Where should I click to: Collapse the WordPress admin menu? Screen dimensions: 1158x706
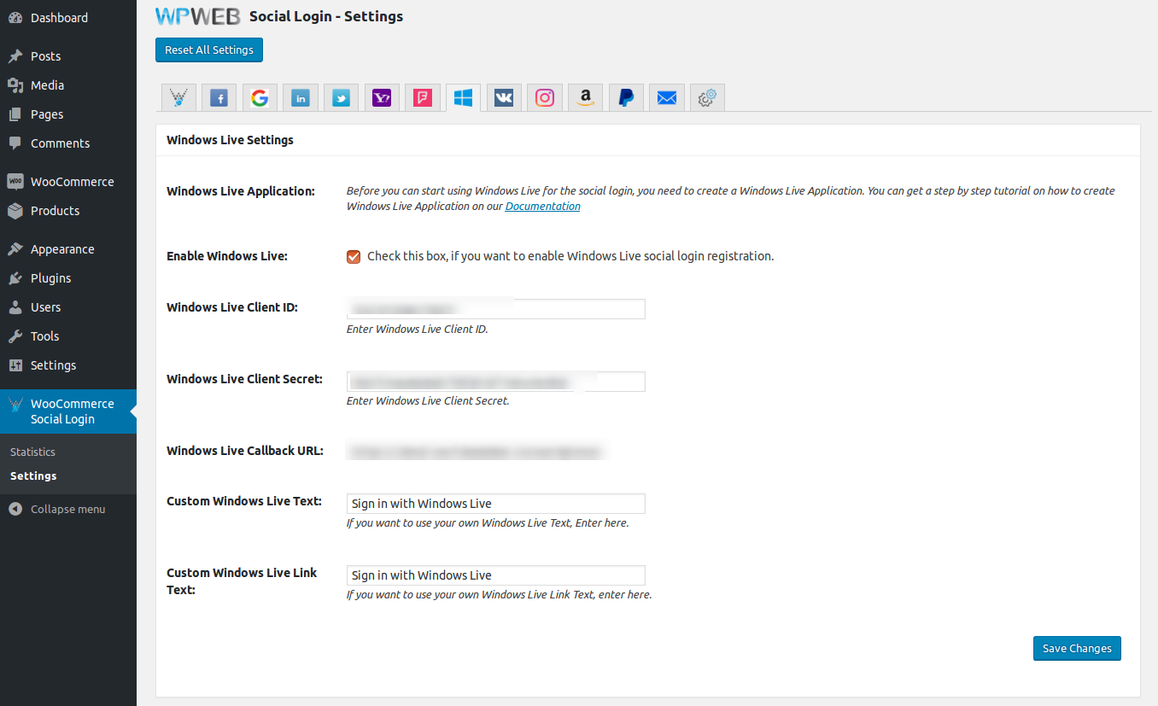coord(67,509)
